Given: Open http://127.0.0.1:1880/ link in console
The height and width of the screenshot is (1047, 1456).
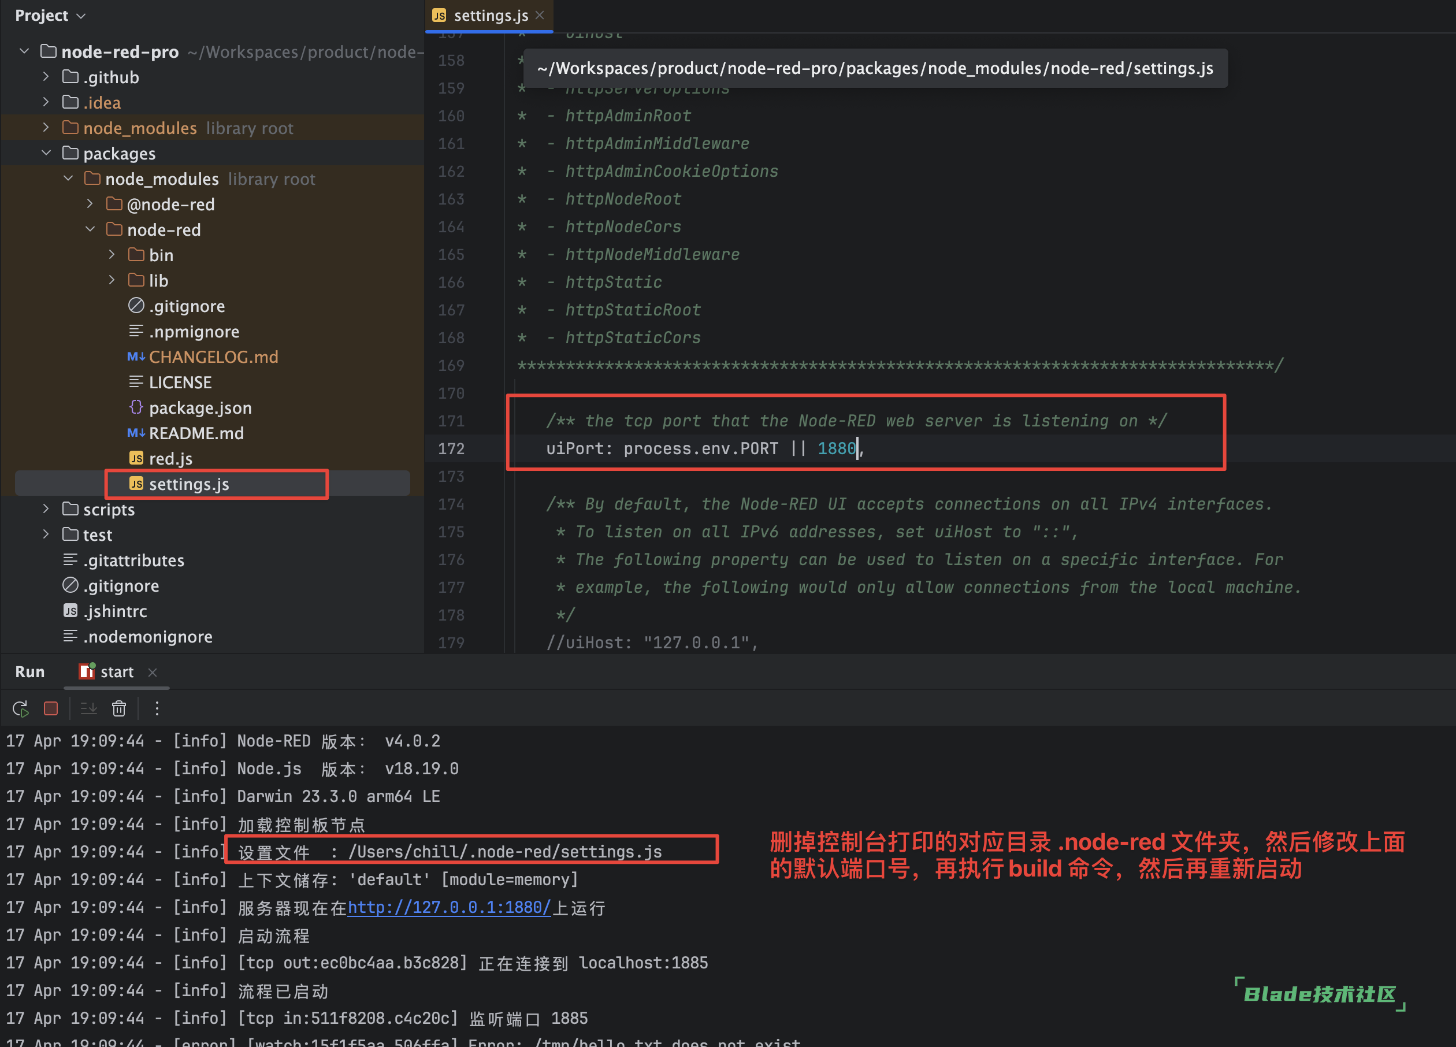Looking at the screenshot, I should pos(449,908).
